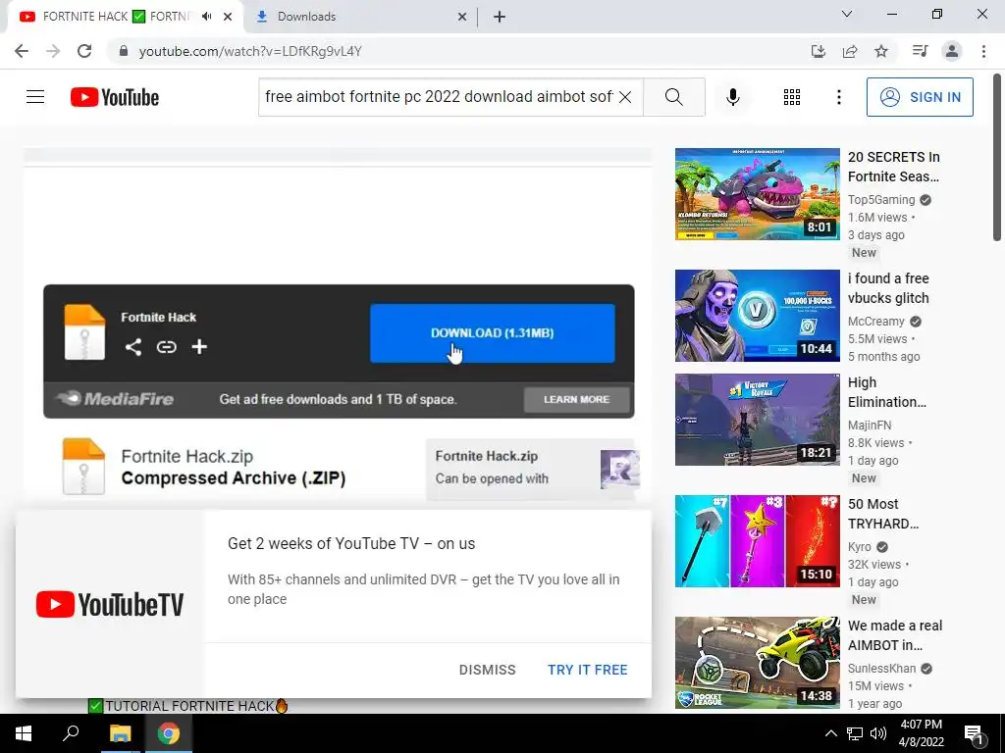Open YouTube settings three-dot menu
Image resolution: width=1005 pixels, height=753 pixels.
point(838,97)
